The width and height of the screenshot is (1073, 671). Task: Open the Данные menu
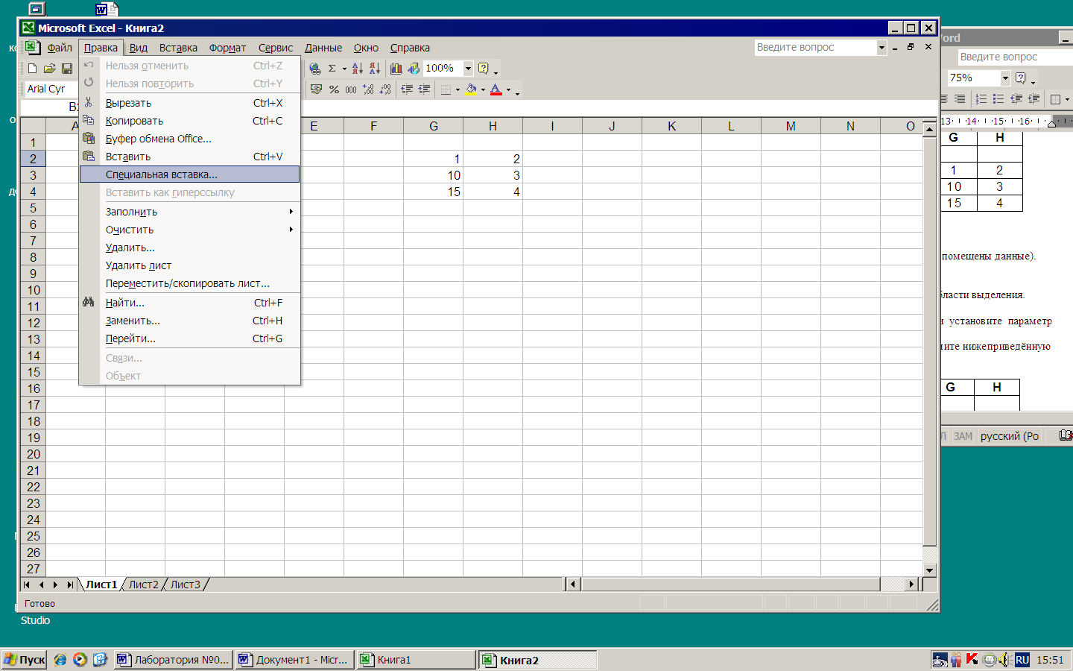(323, 48)
